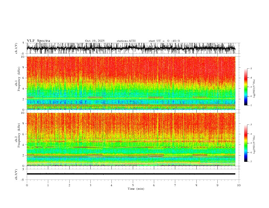
Task: Click the ch.2 spectrogram "6" kHz tick label
Action: (x=23, y=134)
